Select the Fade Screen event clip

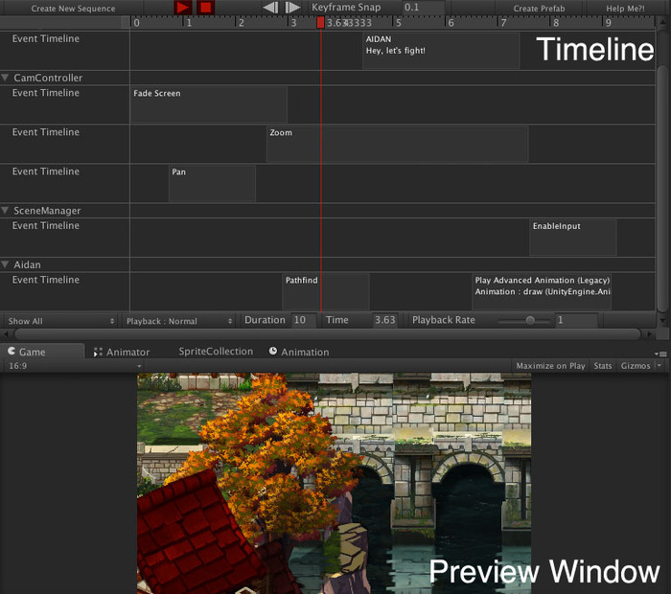click(209, 104)
